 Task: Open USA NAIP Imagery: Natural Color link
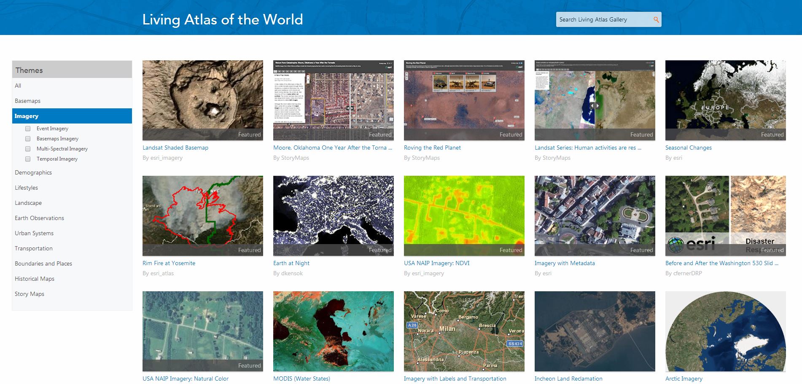pyautogui.click(x=186, y=379)
